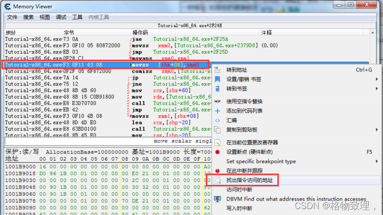Open the 视图 menu
This screenshot has height=215, width=383.
click(45, 17)
